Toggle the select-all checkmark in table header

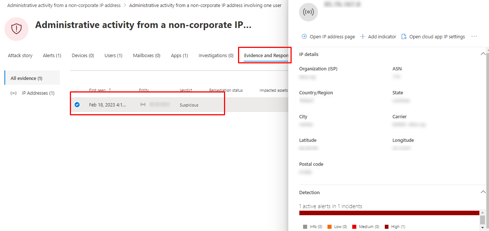77,91
